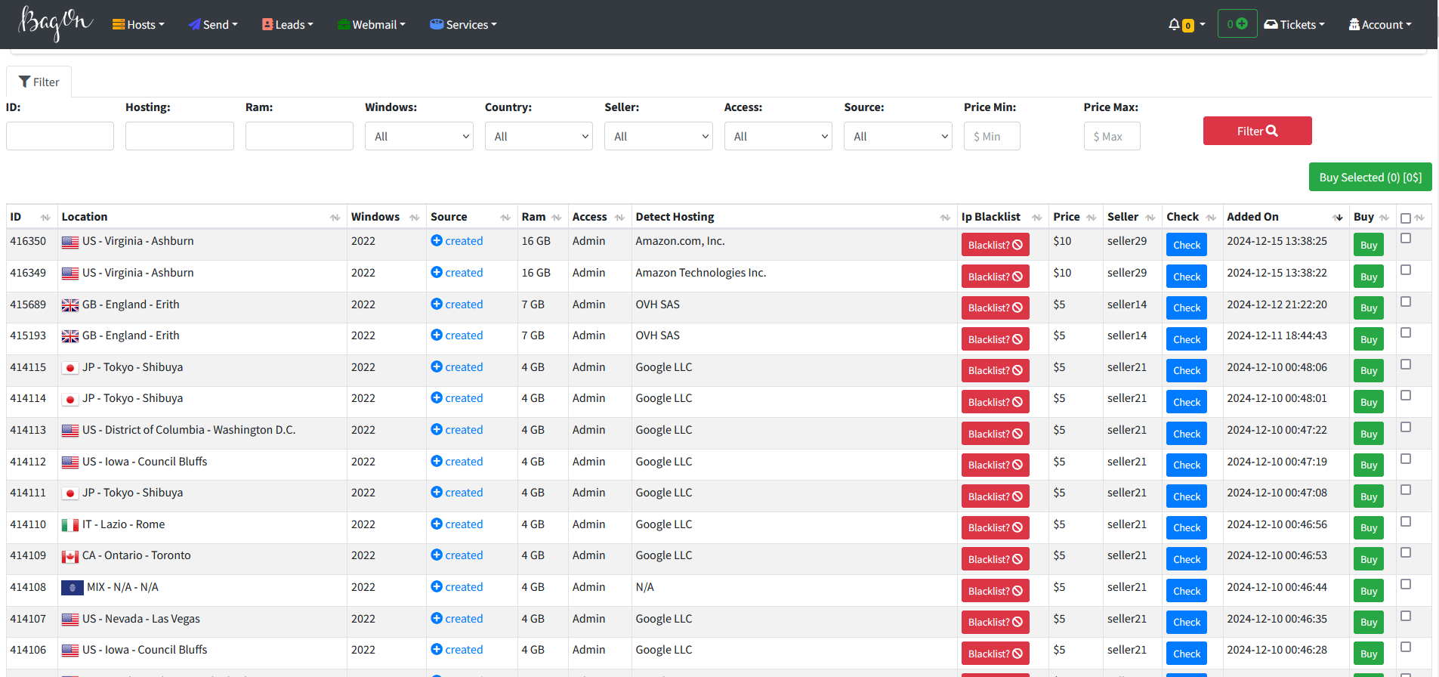Expand the Hosts menu
The image size is (1439, 677).
pyautogui.click(x=138, y=25)
